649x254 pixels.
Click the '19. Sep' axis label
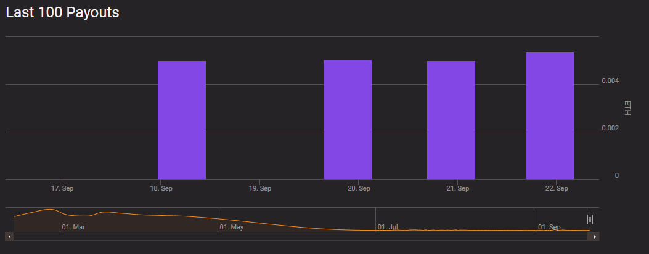260,188
